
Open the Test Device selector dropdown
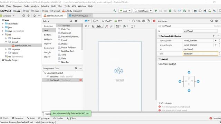(x=143, y=11)
